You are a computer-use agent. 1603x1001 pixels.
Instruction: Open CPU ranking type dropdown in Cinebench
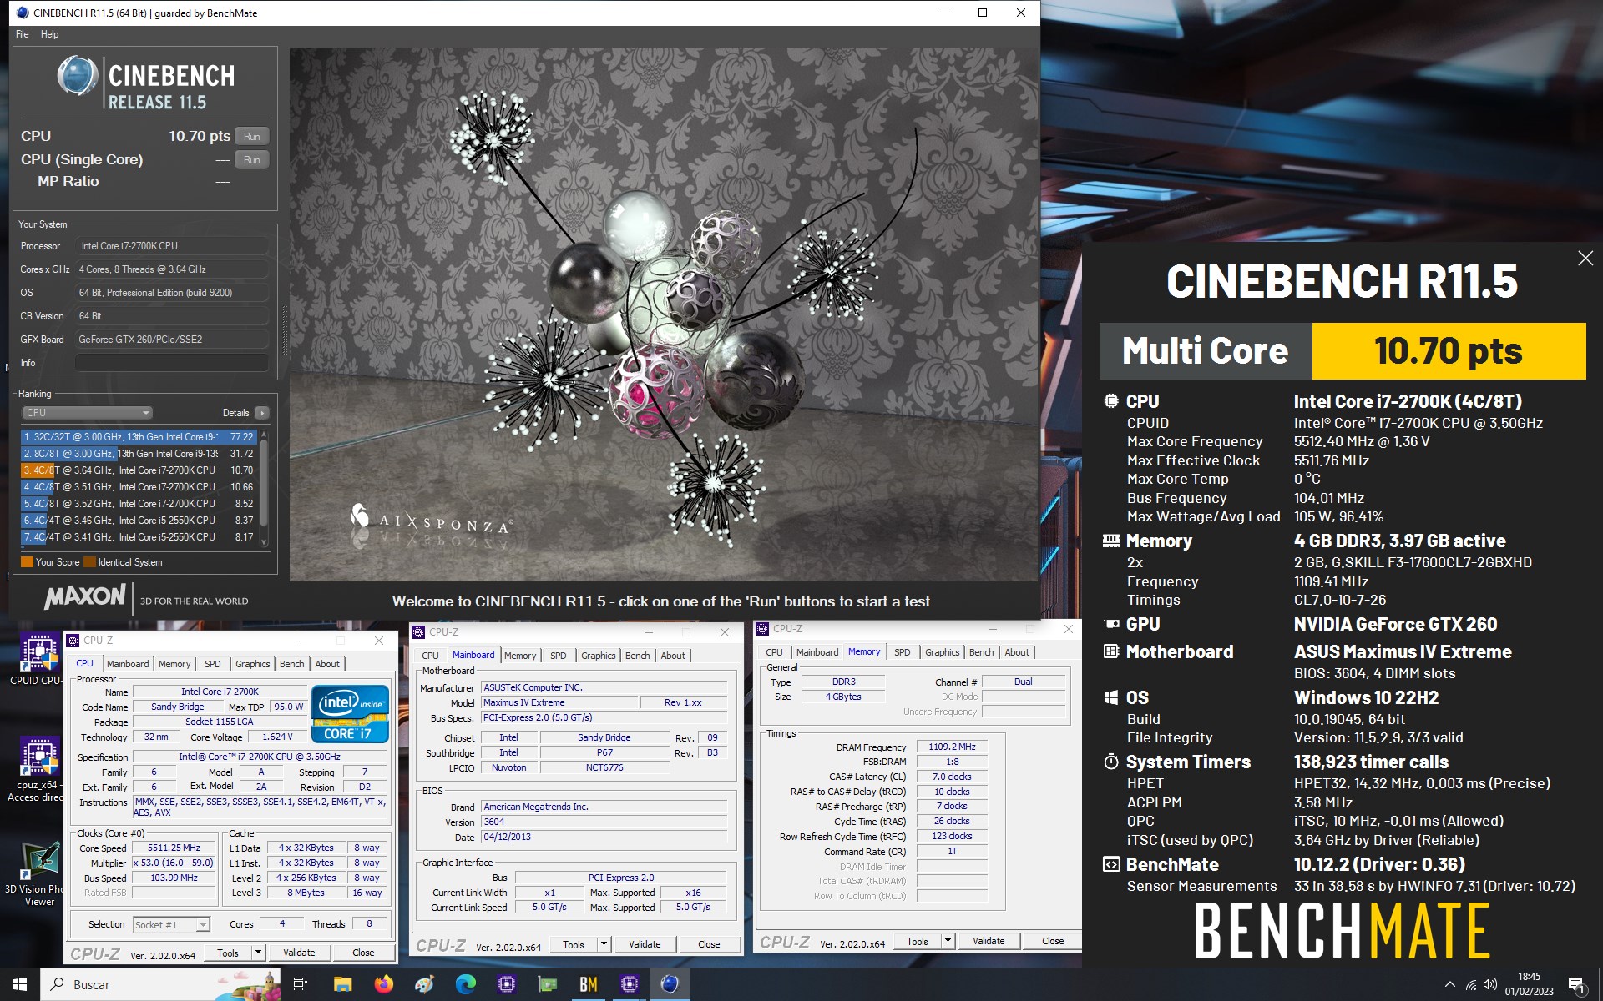(x=87, y=413)
